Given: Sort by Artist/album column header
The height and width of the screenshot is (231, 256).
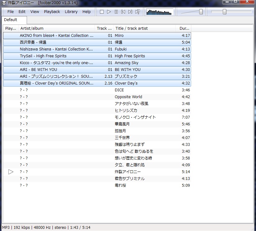Looking at the screenshot, I should pos(56,28).
